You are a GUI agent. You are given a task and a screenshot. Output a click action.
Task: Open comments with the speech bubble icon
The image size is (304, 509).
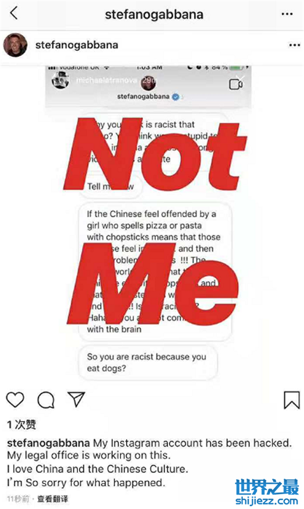coord(46,400)
